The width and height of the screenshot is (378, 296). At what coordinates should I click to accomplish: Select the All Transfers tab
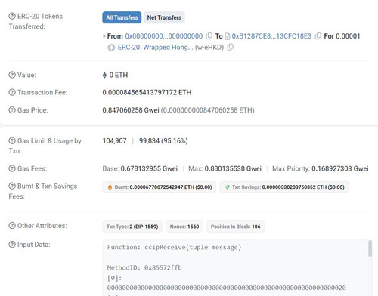pyautogui.click(x=122, y=17)
